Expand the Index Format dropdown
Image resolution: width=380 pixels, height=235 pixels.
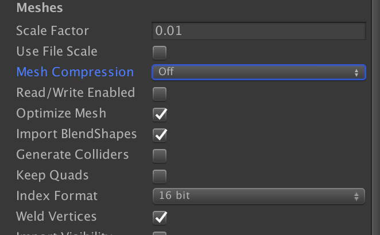click(259, 196)
